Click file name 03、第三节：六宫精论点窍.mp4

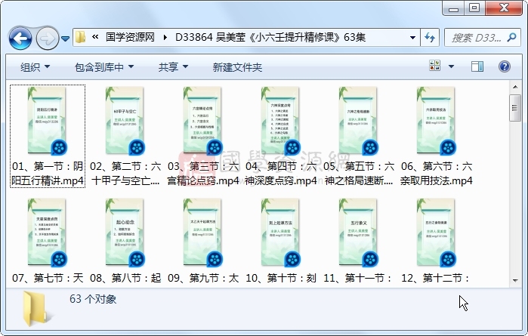click(203, 174)
